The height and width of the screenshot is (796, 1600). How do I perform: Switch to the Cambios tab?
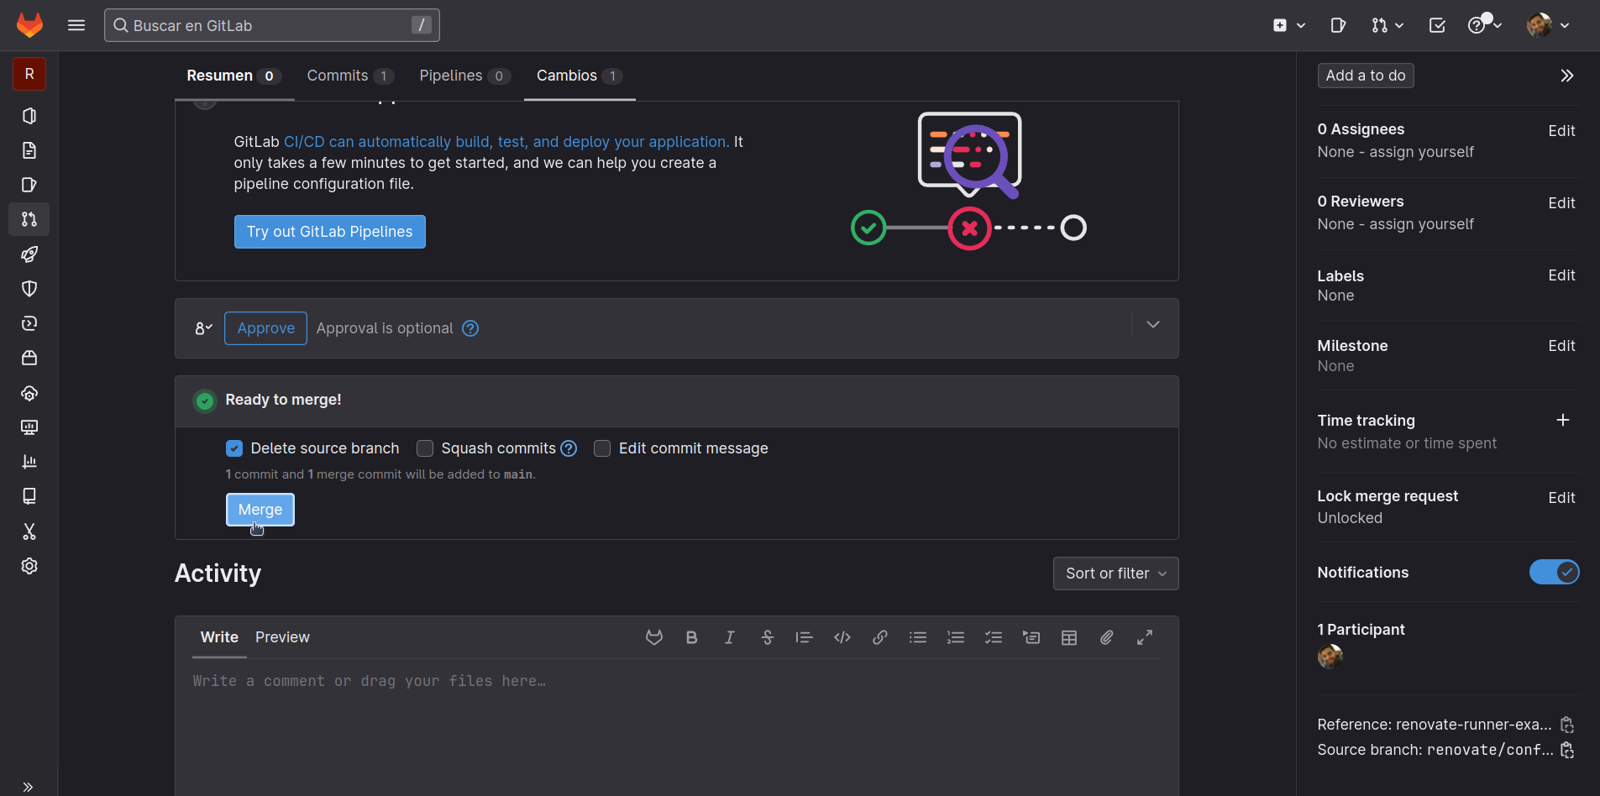coord(580,76)
